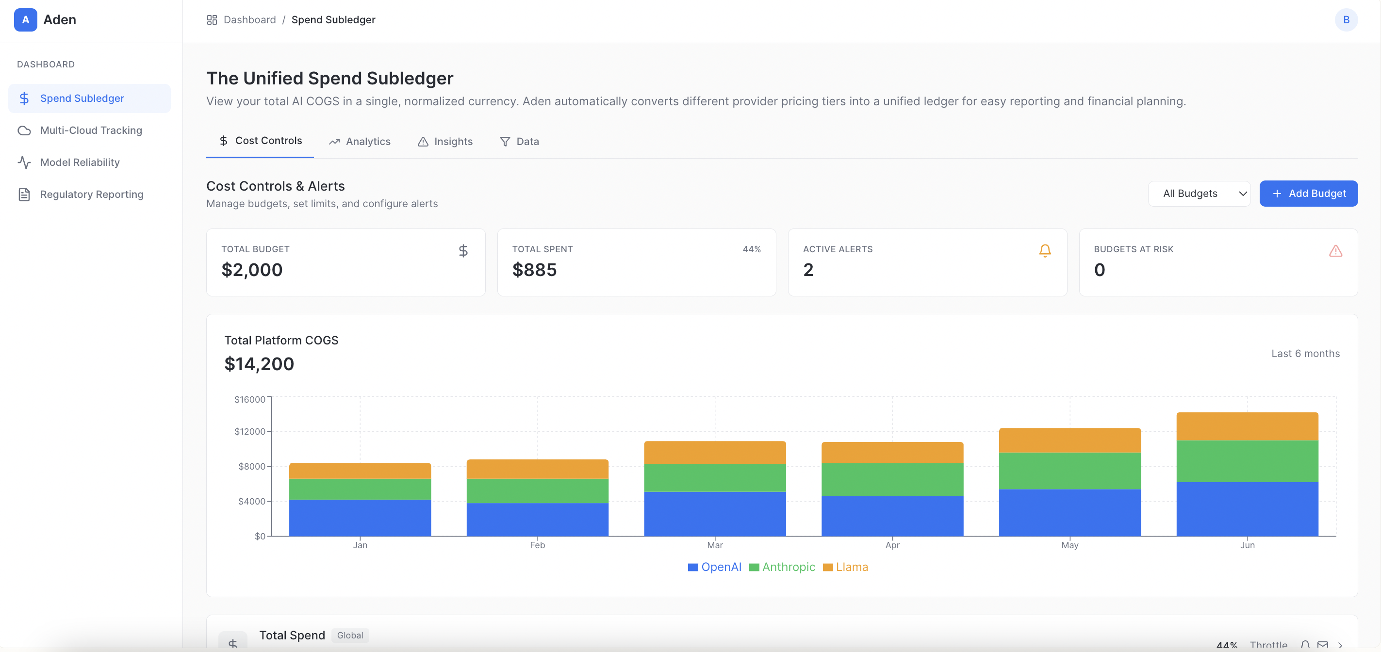This screenshot has height=652, width=1381.
Task: Open the user avatar B menu
Action: coord(1346,20)
